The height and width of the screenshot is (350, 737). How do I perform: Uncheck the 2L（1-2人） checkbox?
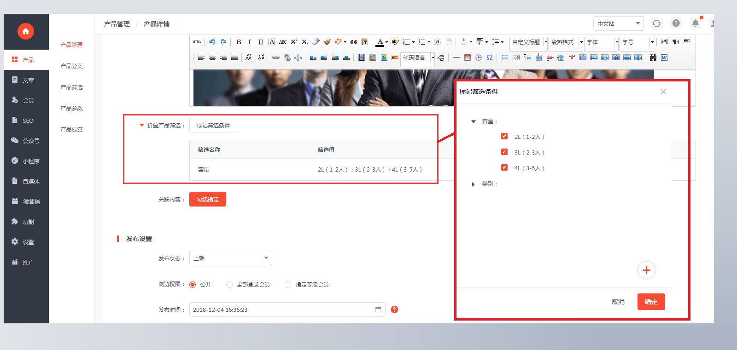[x=504, y=136]
